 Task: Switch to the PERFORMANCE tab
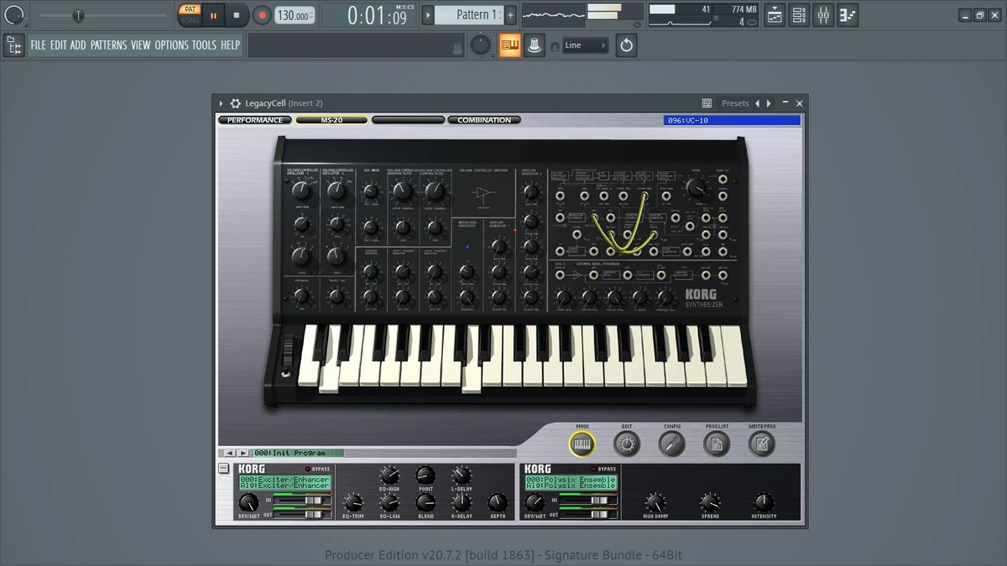pyautogui.click(x=255, y=120)
